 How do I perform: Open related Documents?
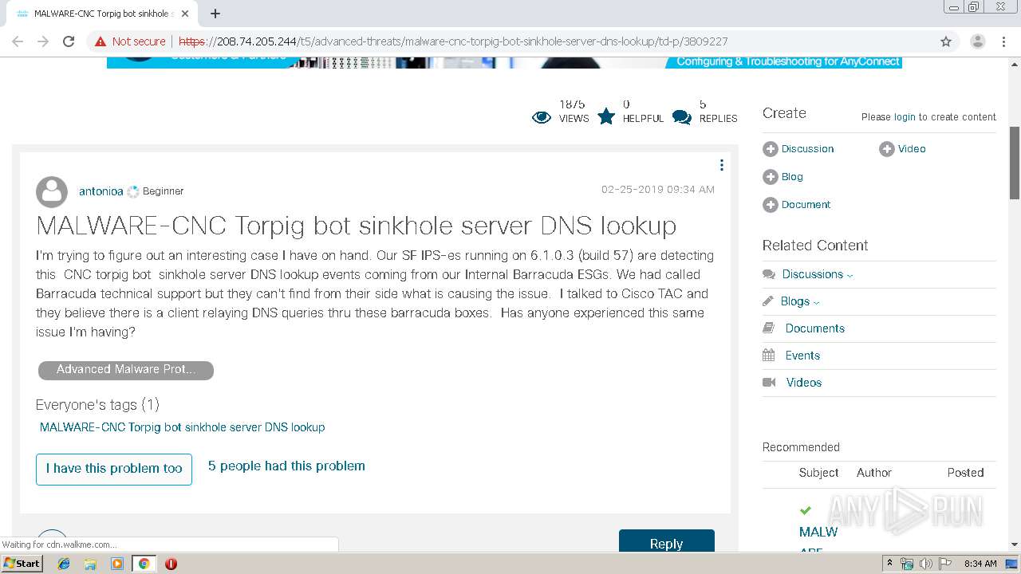click(x=814, y=328)
